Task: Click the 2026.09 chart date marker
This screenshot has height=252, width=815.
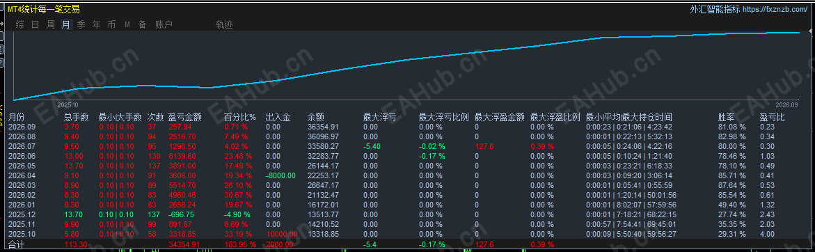Action: 787,104
